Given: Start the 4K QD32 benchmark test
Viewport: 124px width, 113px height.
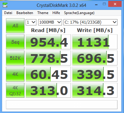Looking at the screenshot, I should 15,90.
